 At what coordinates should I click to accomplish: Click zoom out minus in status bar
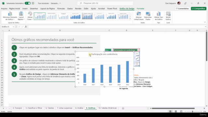(x=185, y=111)
